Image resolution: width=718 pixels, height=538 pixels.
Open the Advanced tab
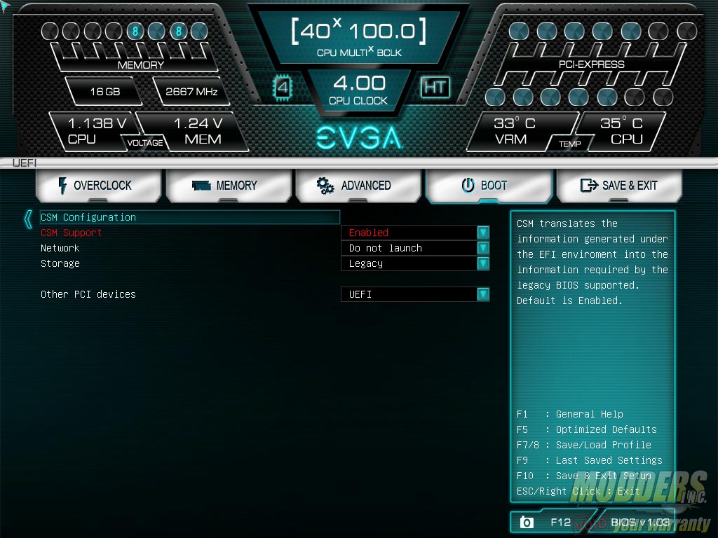pyautogui.click(x=358, y=186)
